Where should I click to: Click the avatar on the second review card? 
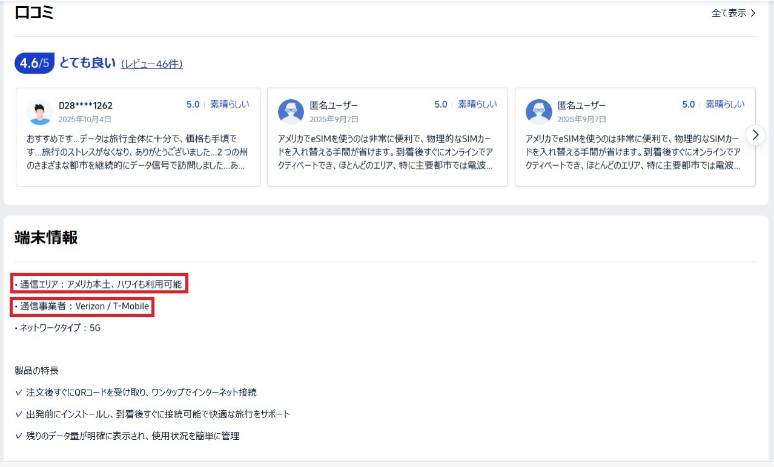pos(291,112)
